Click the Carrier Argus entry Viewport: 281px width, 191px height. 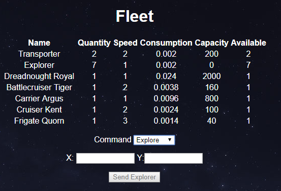pos(39,99)
